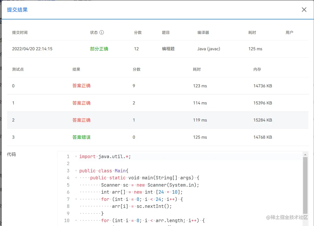Click the 123 ms time value
The height and width of the screenshot is (226, 314).
click(200, 86)
